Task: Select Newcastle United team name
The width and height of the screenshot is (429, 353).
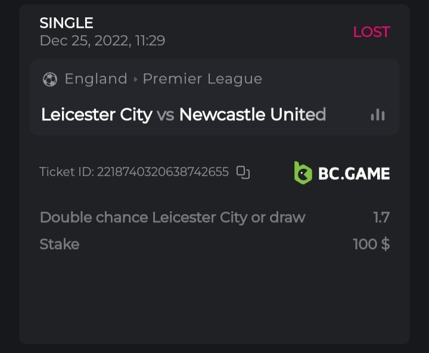Action: click(x=253, y=114)
